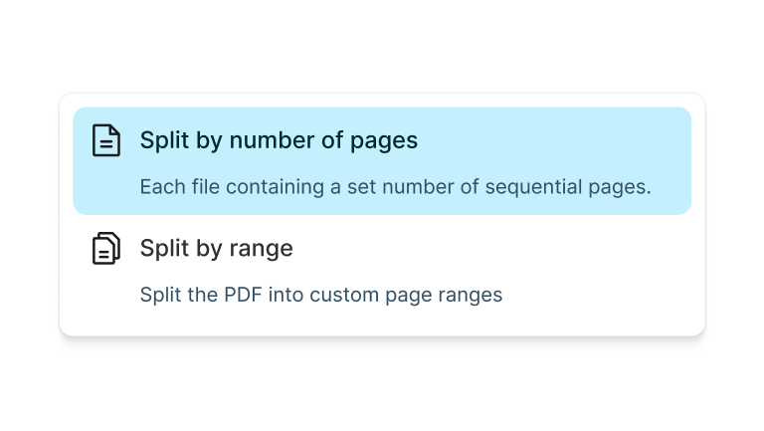Tap the file icon with two lines
This screenshot has width=764, height=431.
(x=105, y=140)
